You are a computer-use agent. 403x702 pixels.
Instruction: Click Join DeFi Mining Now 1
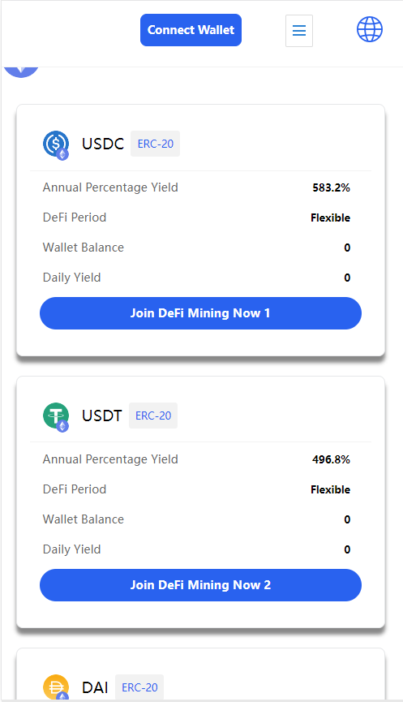200,313
